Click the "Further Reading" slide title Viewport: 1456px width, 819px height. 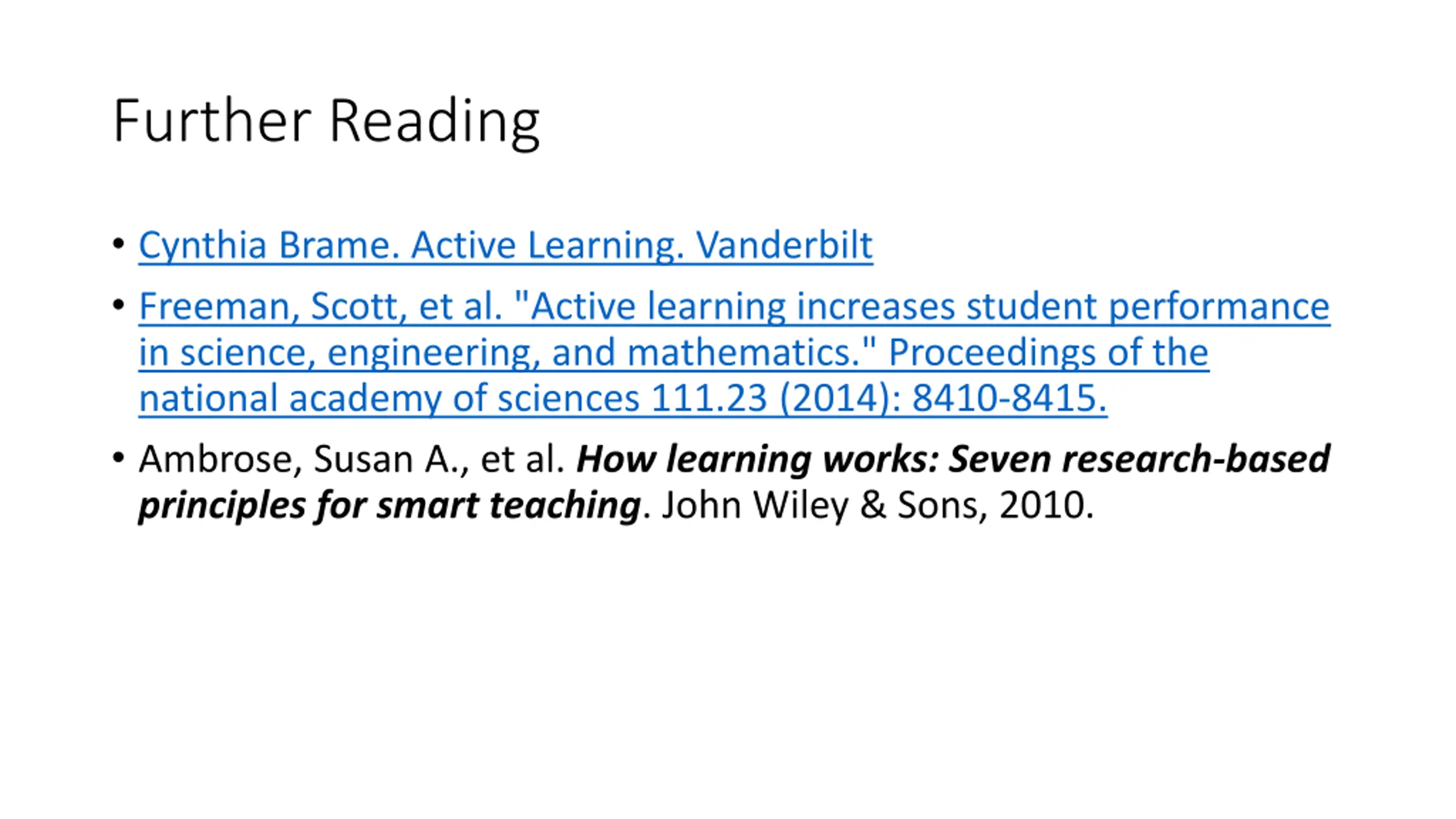click(326, 122)
